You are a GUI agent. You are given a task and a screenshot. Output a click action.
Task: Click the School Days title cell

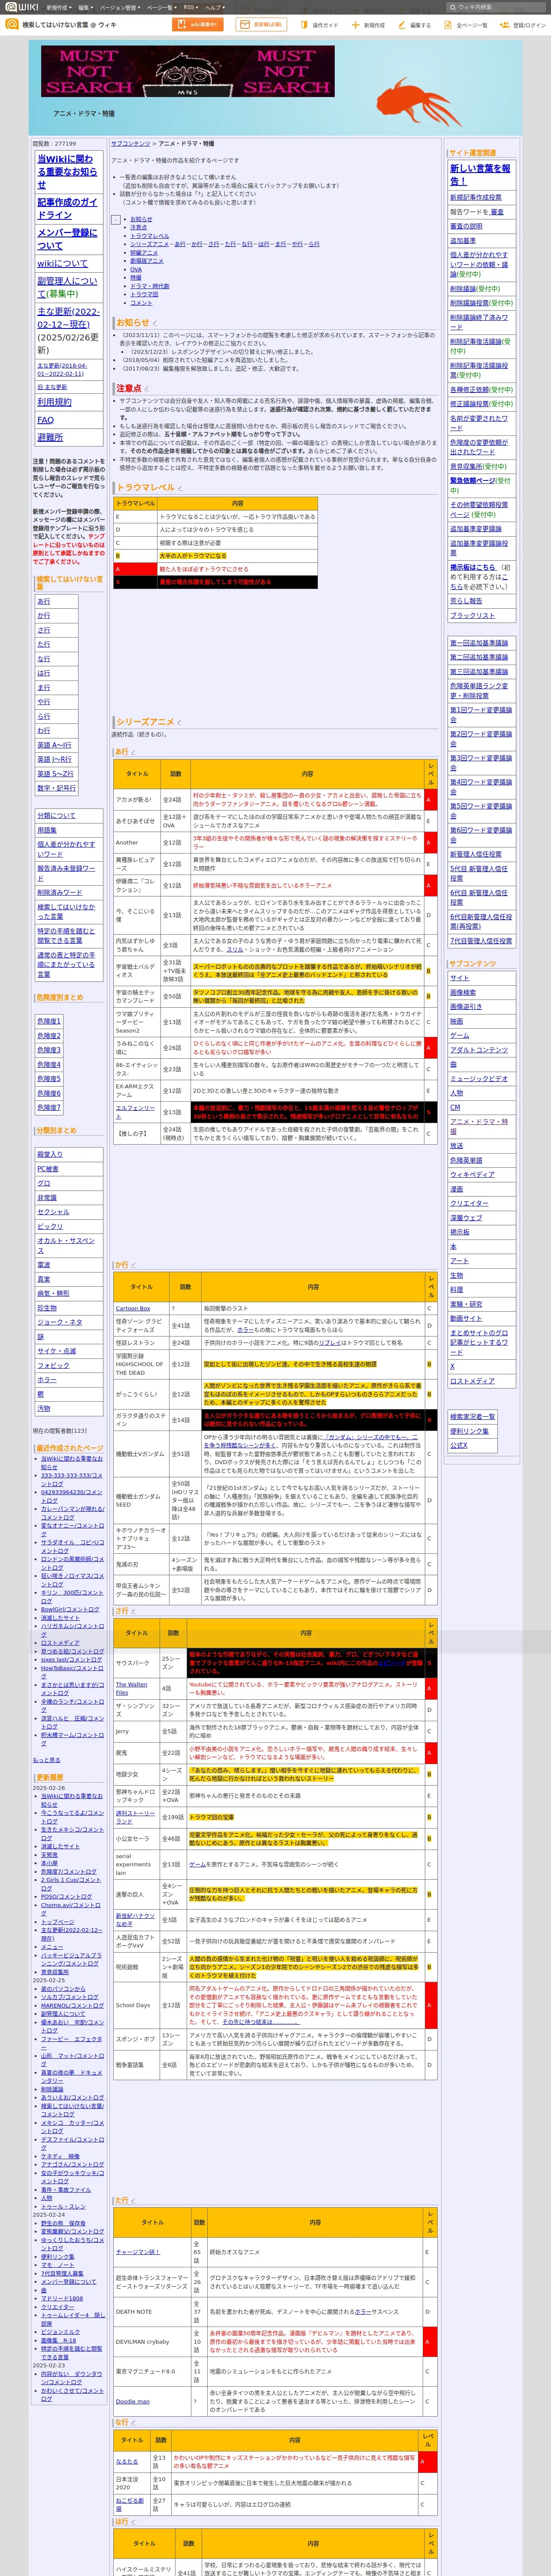[x=136, y=2006]
